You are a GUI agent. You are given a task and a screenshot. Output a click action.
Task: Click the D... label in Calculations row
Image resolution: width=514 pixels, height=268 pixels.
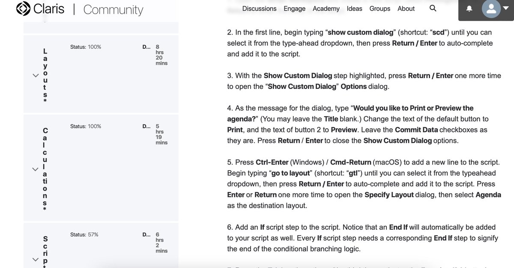[x=146, y=127]
